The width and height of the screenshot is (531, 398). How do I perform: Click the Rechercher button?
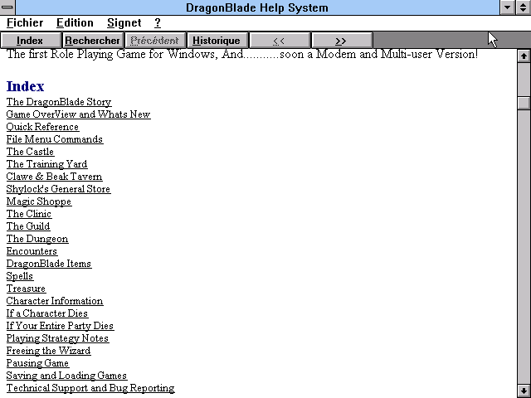(93, 41)
